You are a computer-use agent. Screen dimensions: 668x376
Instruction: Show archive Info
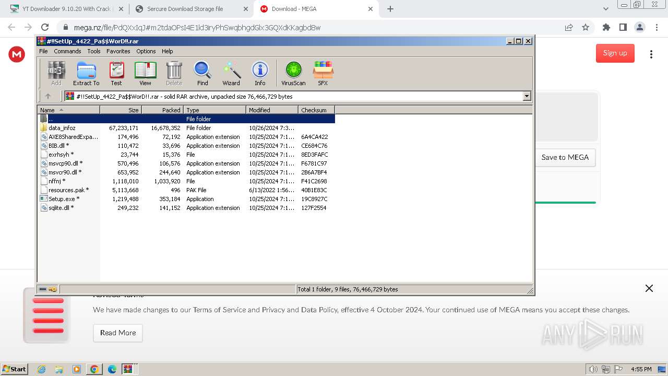point(260,73)
